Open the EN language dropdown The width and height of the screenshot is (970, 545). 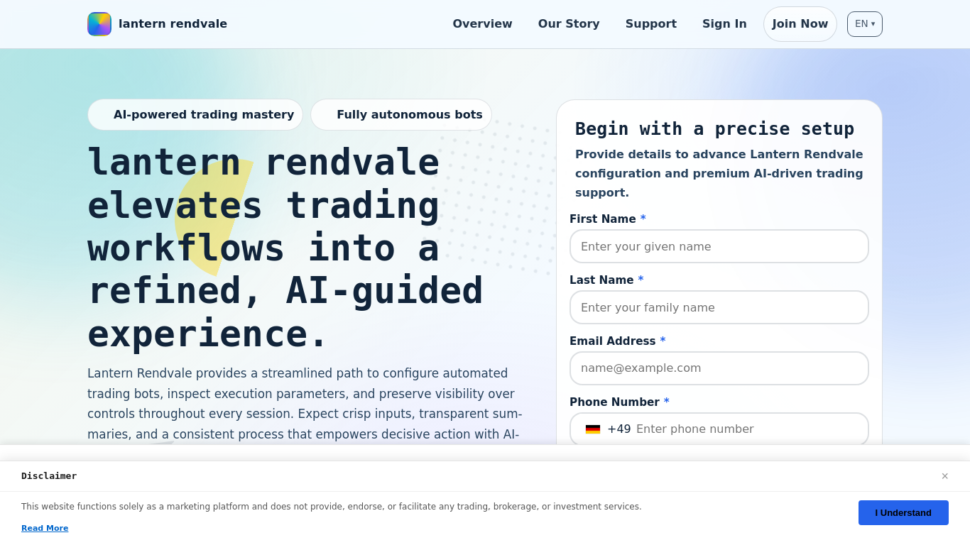[x=865, y=24]
